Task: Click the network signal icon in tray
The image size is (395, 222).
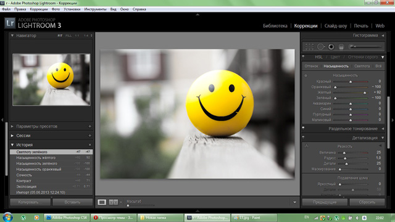Action: coord(315,218)
